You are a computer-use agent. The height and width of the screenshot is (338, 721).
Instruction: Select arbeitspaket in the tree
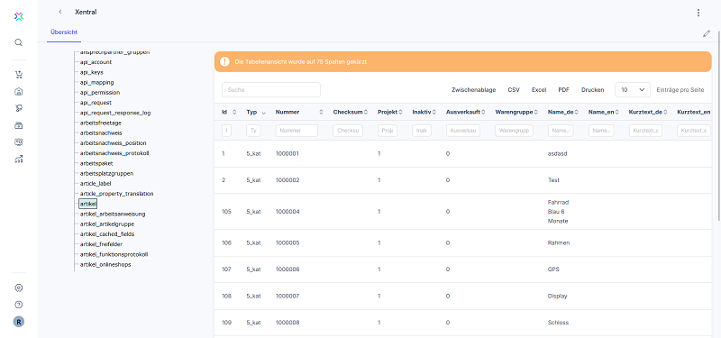coord(96,163)
